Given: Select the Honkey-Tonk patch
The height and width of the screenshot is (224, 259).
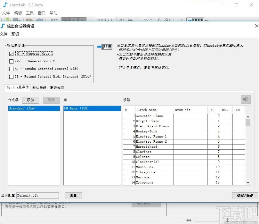Looking at the screenshot, I should coord(184,131).
